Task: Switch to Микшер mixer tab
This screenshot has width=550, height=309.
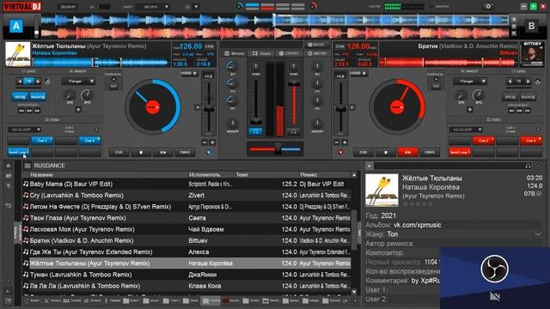Action: (x=235, y=53)
